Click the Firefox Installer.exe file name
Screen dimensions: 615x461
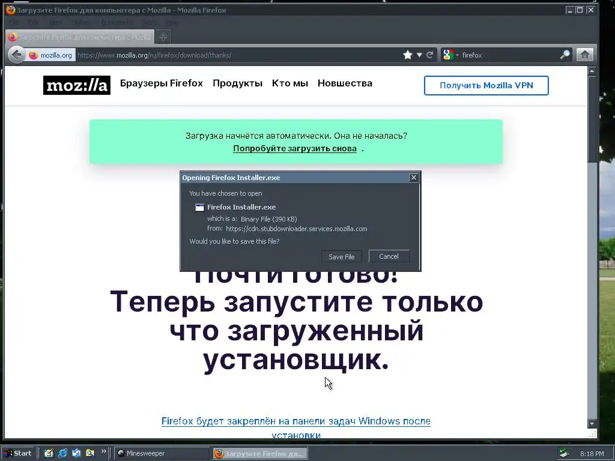(x=241, y=207)
